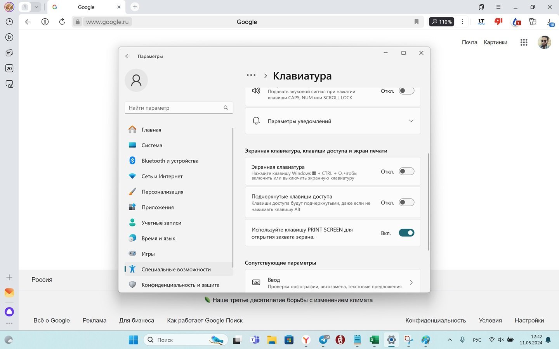This screenshot has height=349, width=559.
Task: Click the Settings content scrollbar
Action: (429, 202)
